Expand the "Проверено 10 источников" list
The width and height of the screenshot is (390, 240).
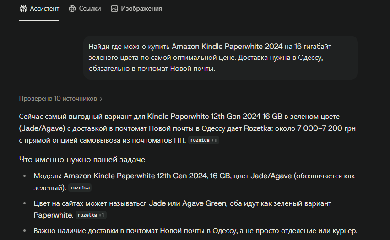58,98
